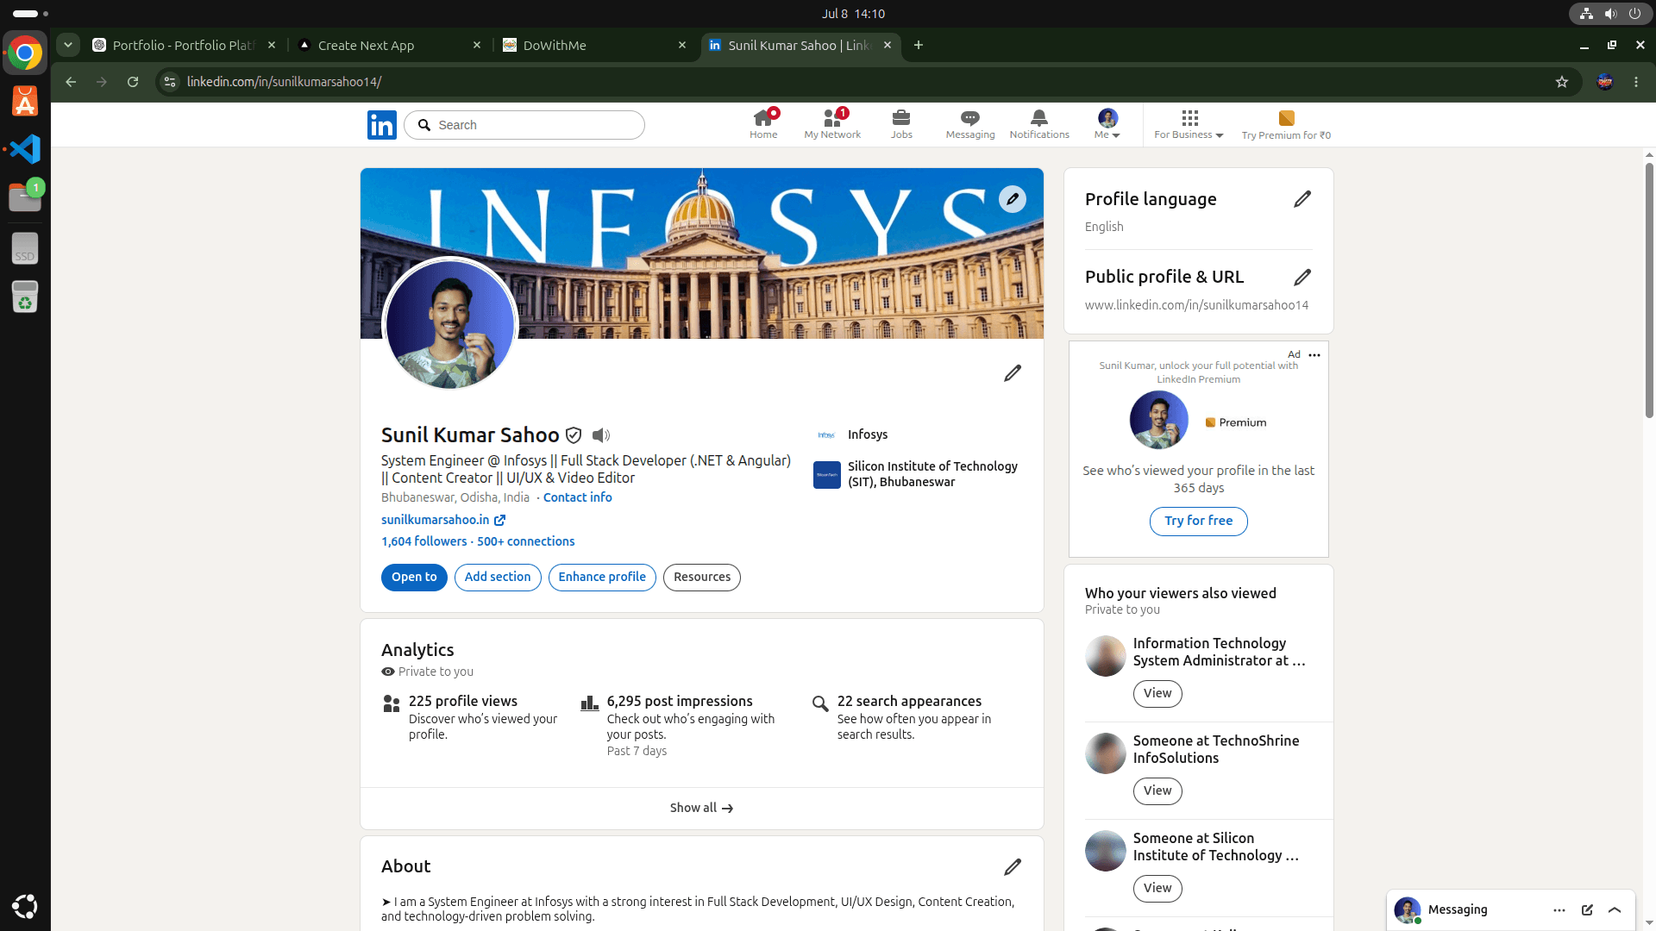Expand For Business dropdown
Image resolution: width=1656 pixels, height=931 pixels.
coord(1189,124)
